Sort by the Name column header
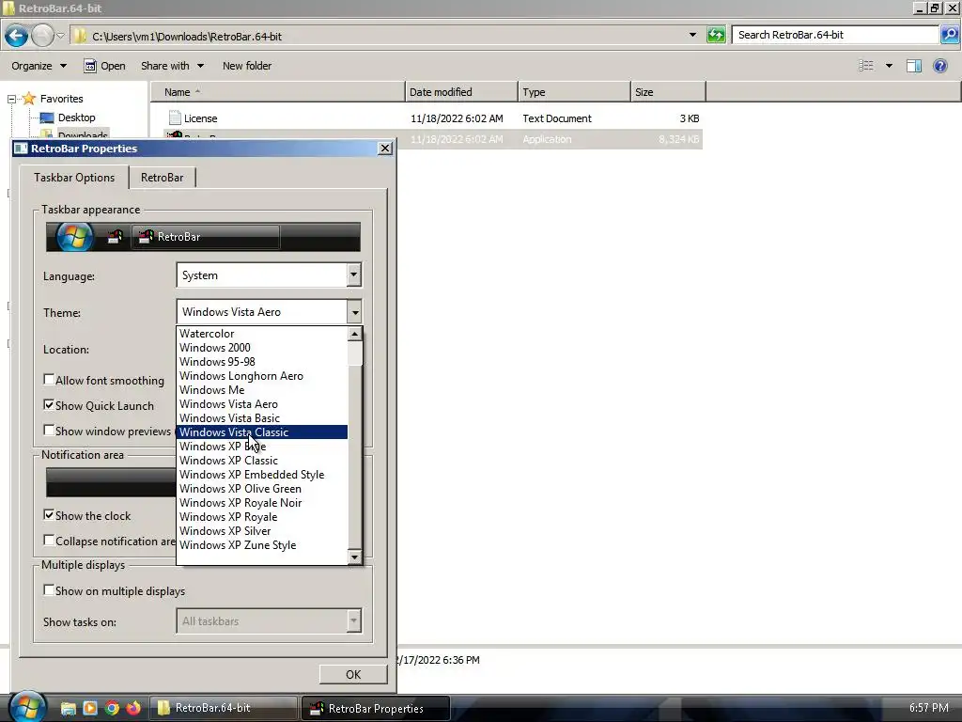Viewport: 962px width, 722px height. pyautogui.click(x=278, y=92)
